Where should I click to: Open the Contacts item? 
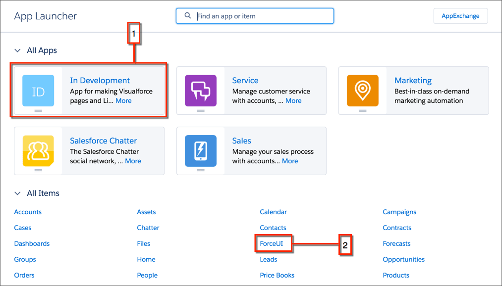[273, 228]
